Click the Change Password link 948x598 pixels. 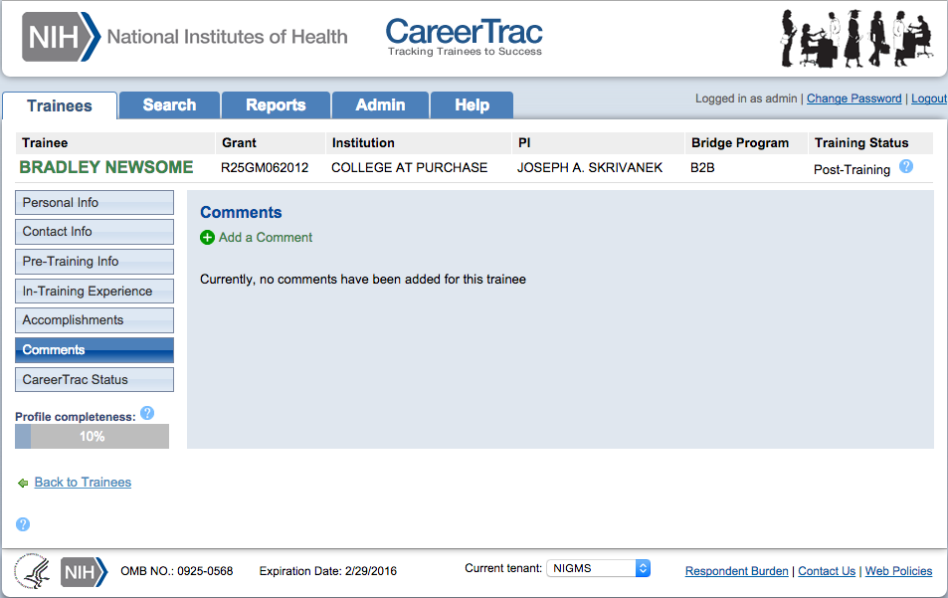coord(853,99)
